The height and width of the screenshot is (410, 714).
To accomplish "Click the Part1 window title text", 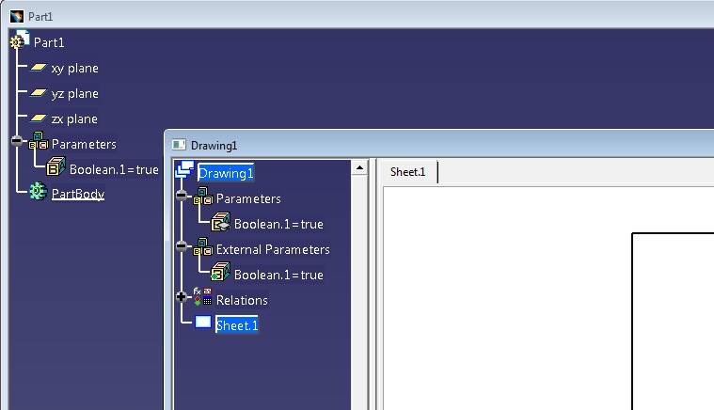I will click(x=40, y=17).
